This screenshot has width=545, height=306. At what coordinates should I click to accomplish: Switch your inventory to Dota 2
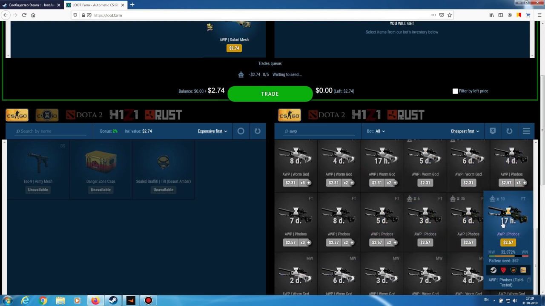pyautogui.click(x=84, y=115)
